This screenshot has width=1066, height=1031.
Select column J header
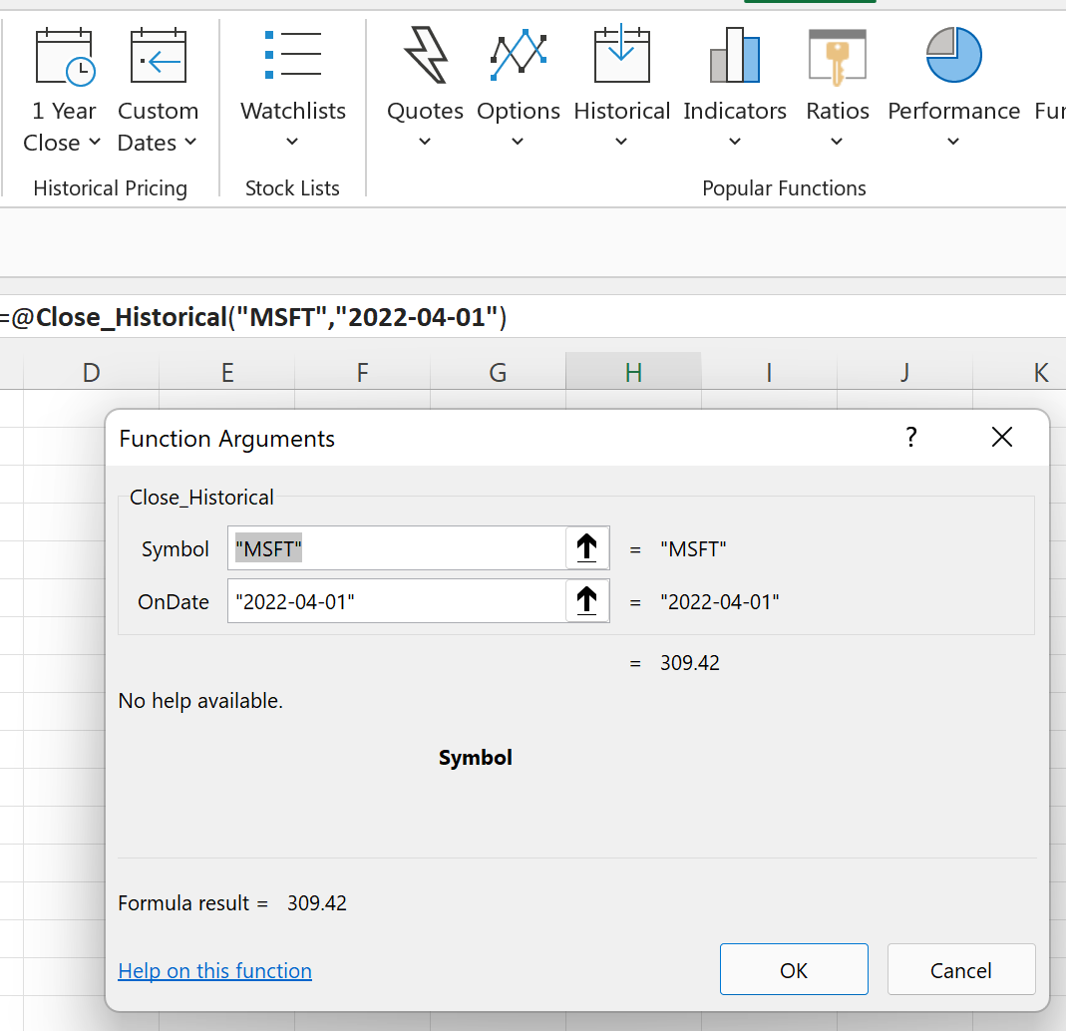[x=904, y=372]
